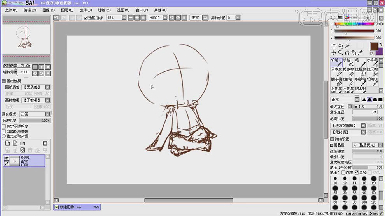Create a new layer folder

(23, 143)
